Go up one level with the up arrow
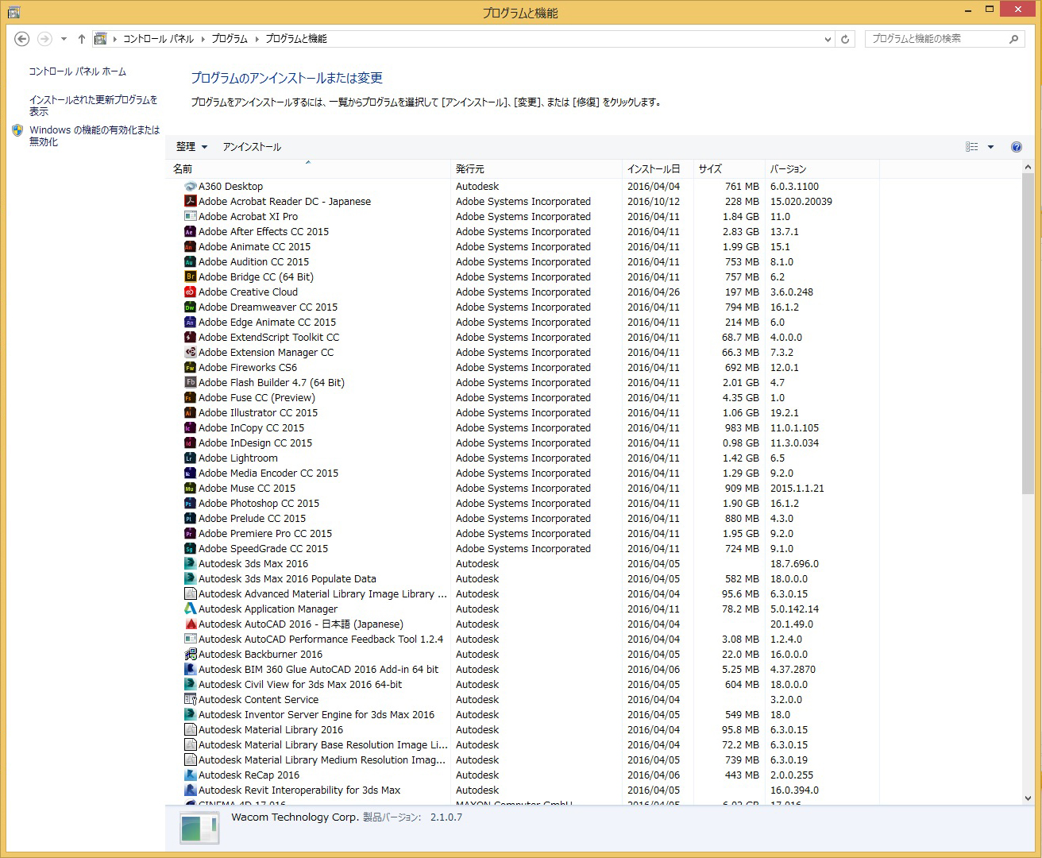Screen dimensions: 1042x858 81,39
